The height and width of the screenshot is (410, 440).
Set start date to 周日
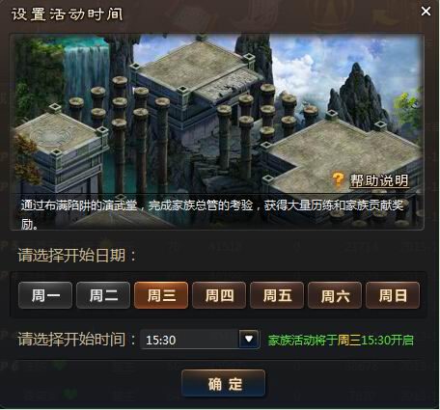point(393,295)
